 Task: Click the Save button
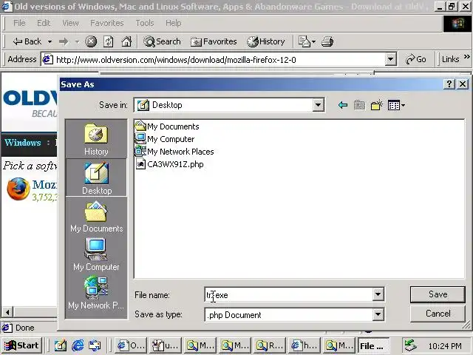coord(438,294)
